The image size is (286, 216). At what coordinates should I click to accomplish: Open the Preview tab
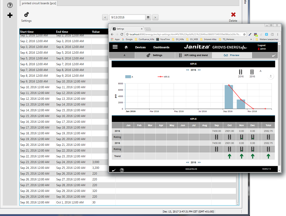point(232,55)
